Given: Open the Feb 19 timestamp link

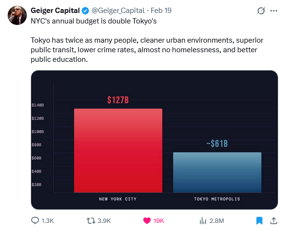Looking at the screenshot, I should click(x=161, y=11).
